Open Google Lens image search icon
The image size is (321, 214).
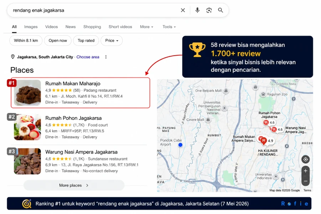(x=209, y=10)
